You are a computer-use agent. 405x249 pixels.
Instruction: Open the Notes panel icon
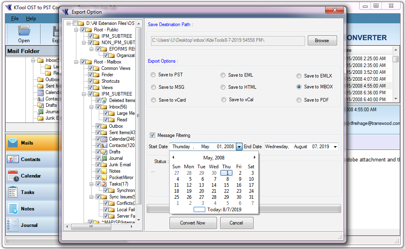[x=13, y=208]
